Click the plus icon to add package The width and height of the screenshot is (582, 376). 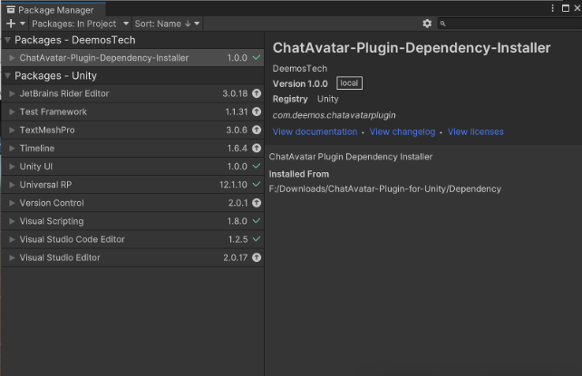(11, 24)
